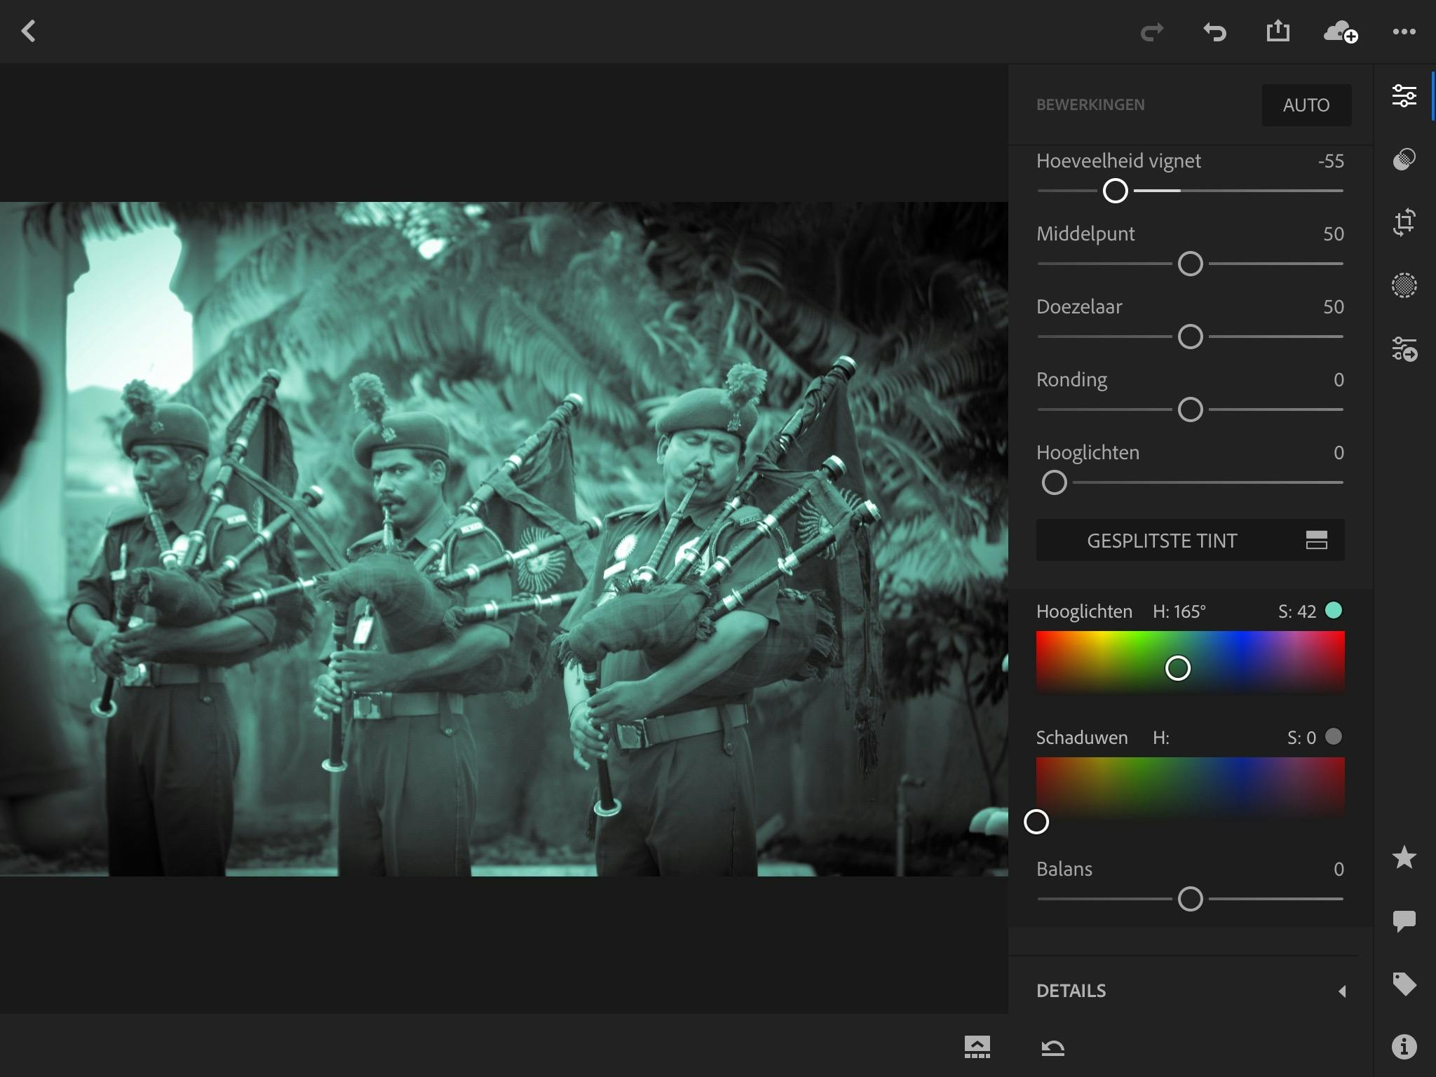Open the cloud sync status icon
Image resolution: width=1436 pixels, height=1077 pixels.
coord(1340,32)
